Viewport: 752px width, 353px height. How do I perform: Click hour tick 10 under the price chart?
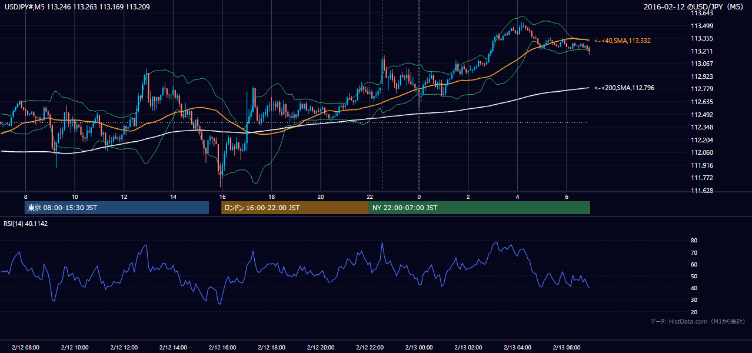75,197
